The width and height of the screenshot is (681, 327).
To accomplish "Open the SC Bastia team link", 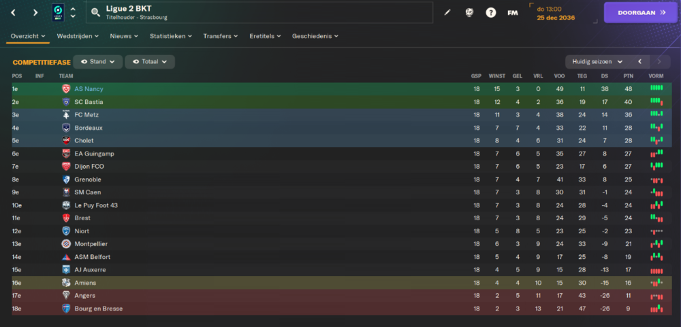I will point(89,102).
